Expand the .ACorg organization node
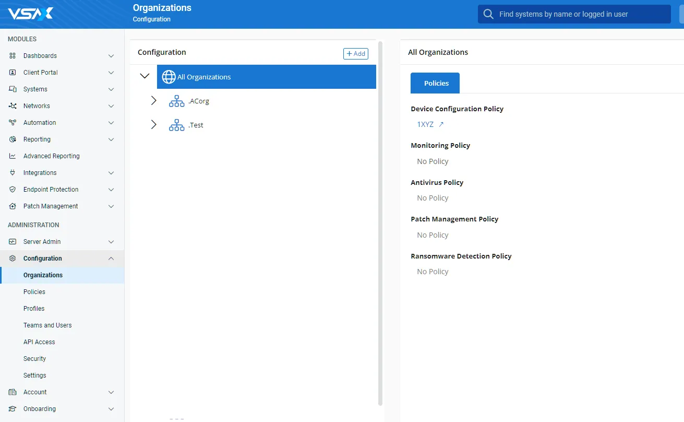 pyautogui.click(x=153, y=101)
